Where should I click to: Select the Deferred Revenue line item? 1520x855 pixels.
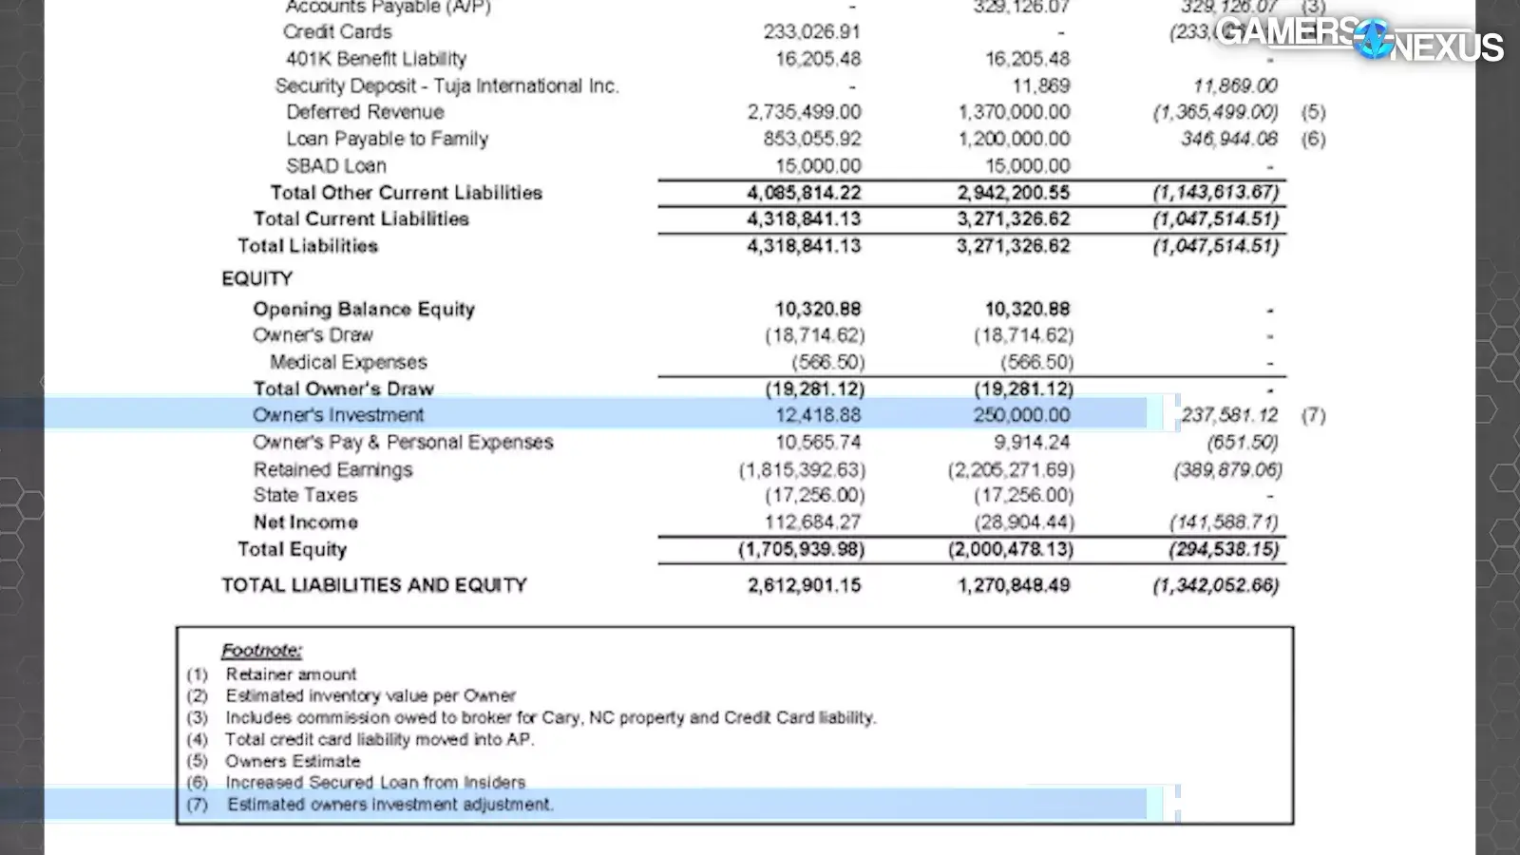point(365,112)
